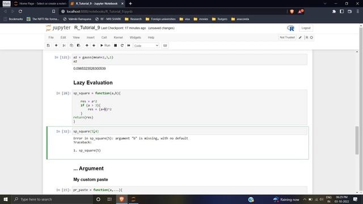
Task: Open Brave Shields icon
Action: [292, 11]
